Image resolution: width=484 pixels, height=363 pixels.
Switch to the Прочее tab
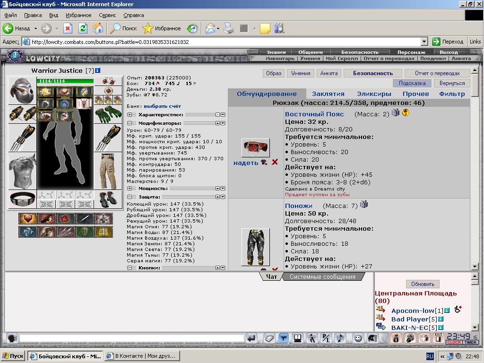click(x=415, y=94)
